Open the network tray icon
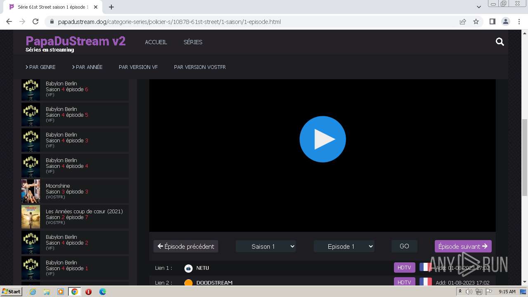528x297 pixels. click(479, 292)
